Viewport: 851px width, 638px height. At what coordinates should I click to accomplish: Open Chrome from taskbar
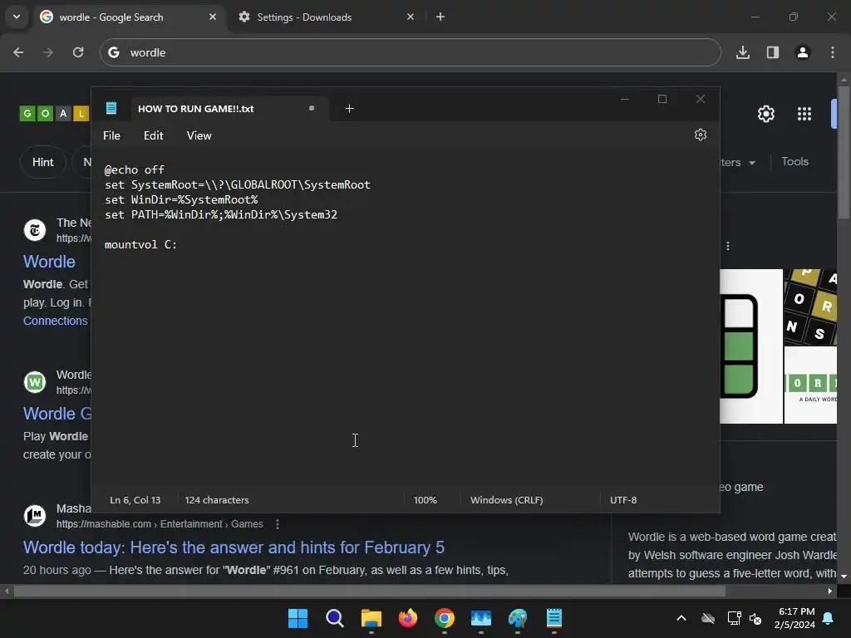point(445,618)
